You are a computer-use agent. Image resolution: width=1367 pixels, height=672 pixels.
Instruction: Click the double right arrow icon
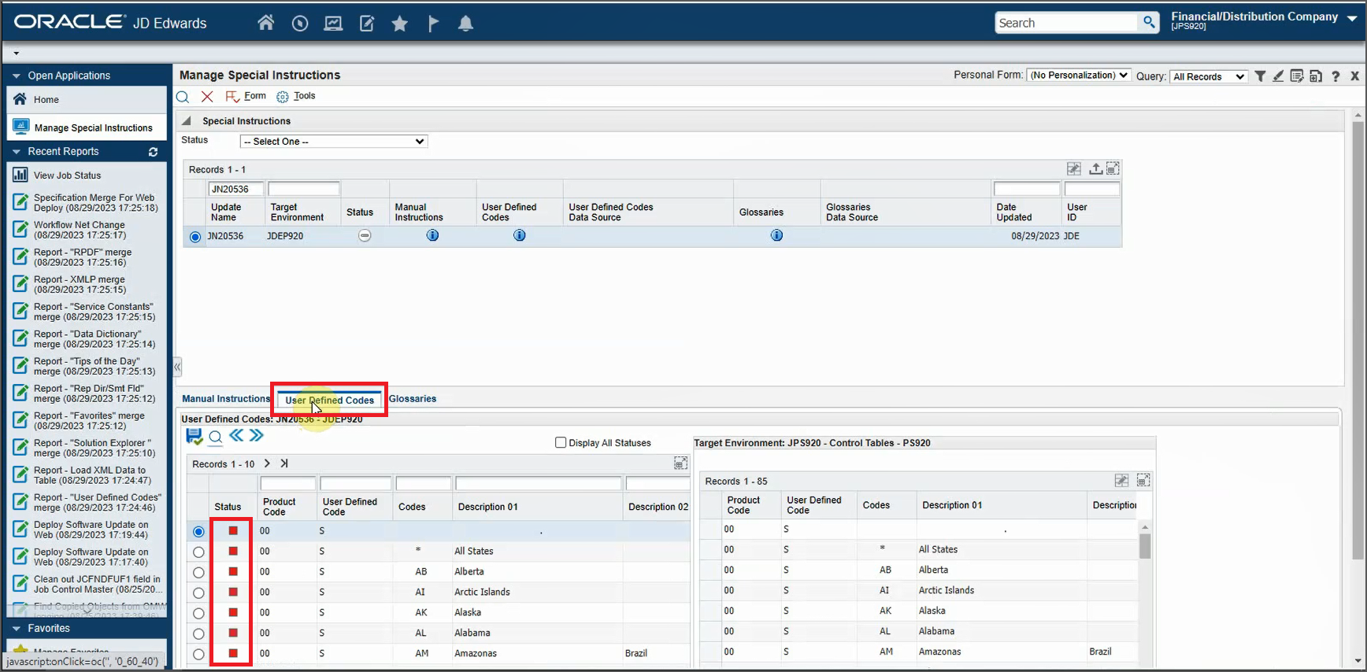pyautogui.click(x=256, y=435)
